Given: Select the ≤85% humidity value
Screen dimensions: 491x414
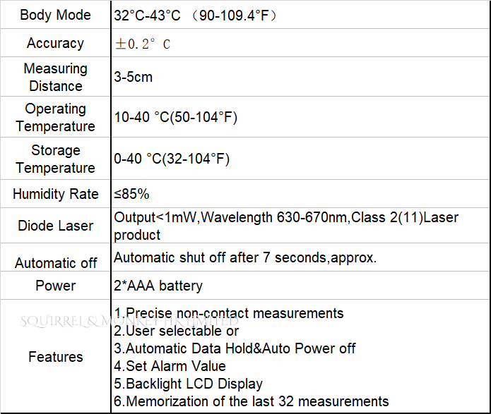Looking at the screenshot, I should point(131,194).
